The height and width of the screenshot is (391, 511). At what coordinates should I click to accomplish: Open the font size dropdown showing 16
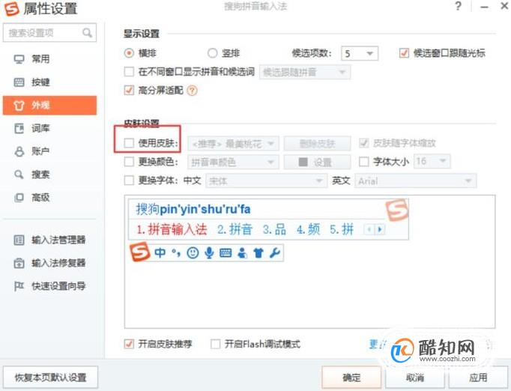[432, 161]
